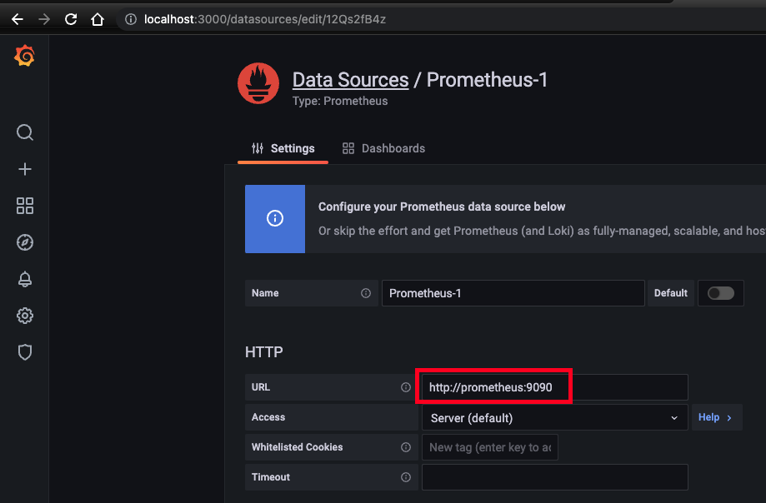The height and width of the screenshot is (503, 766).
Task: Open Explore from the sidebar
Action: point(24,242)
